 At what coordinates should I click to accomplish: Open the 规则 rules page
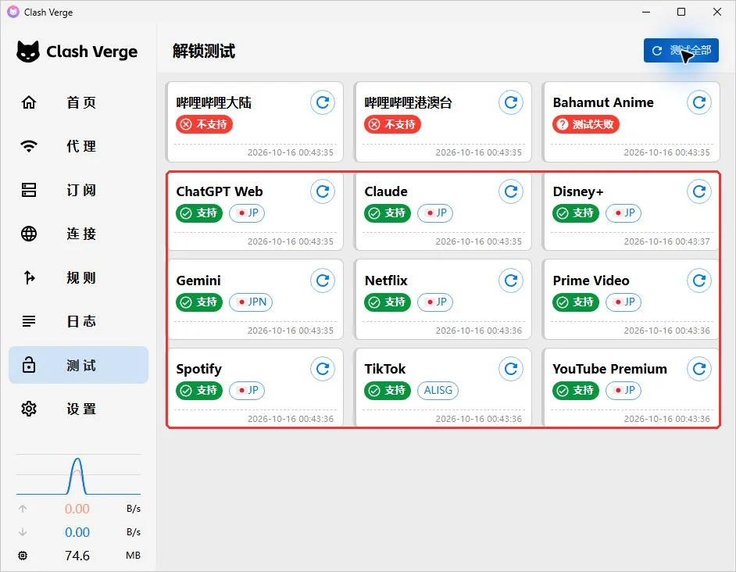pyautogui.click(x=78, y=277)
